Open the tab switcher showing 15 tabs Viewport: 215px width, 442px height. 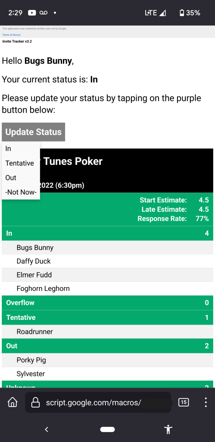184,402
